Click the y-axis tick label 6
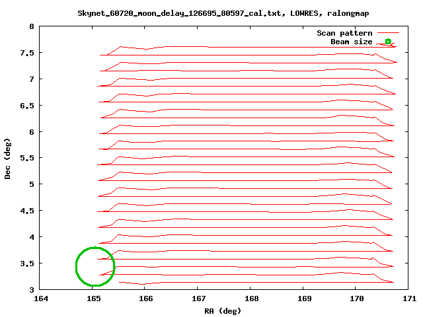This screenshot has width=423, height=317. pos(32,132)
